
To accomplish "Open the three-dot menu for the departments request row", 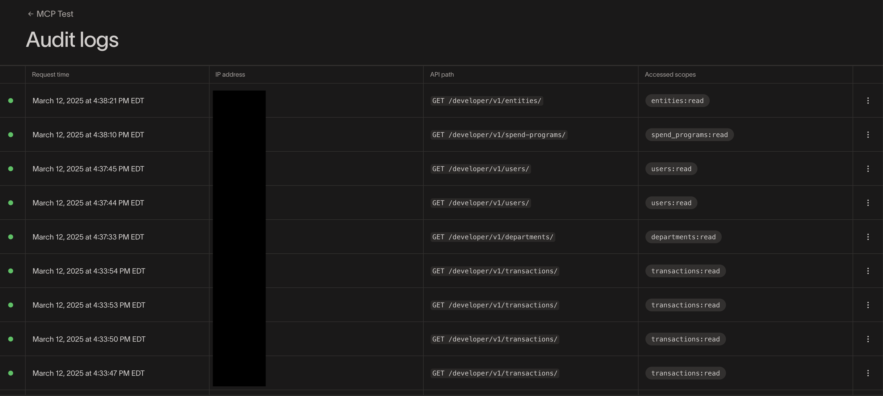I will click(x=868, y=237).
